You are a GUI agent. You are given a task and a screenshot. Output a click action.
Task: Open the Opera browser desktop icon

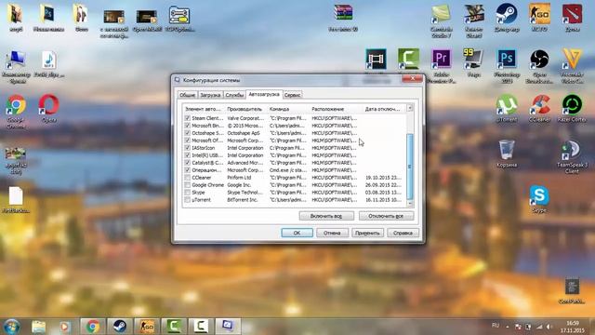coord(48,105)
